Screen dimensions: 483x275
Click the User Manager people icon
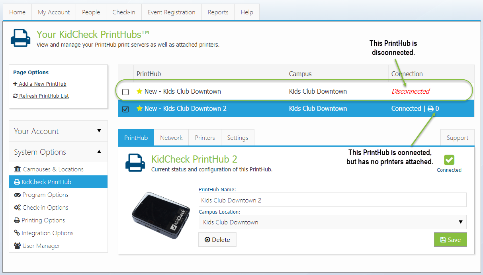click(17, 246)
